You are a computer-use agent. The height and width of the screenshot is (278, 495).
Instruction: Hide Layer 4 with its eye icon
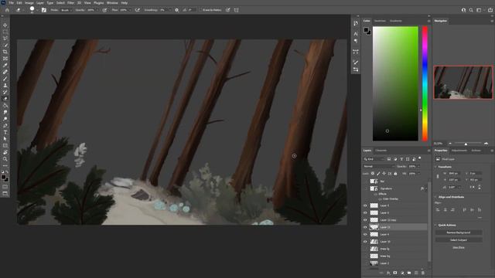(365, 235)
